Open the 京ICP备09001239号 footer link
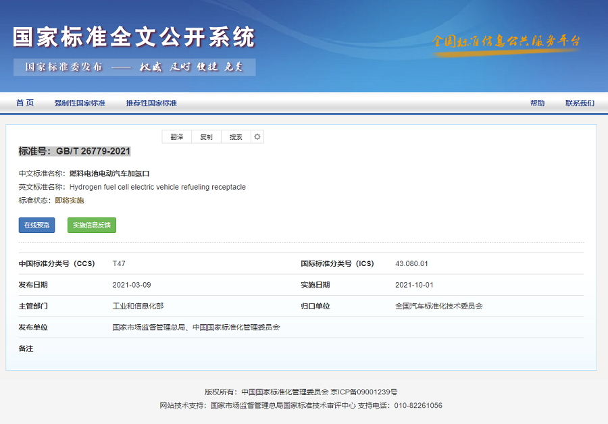 364,392
